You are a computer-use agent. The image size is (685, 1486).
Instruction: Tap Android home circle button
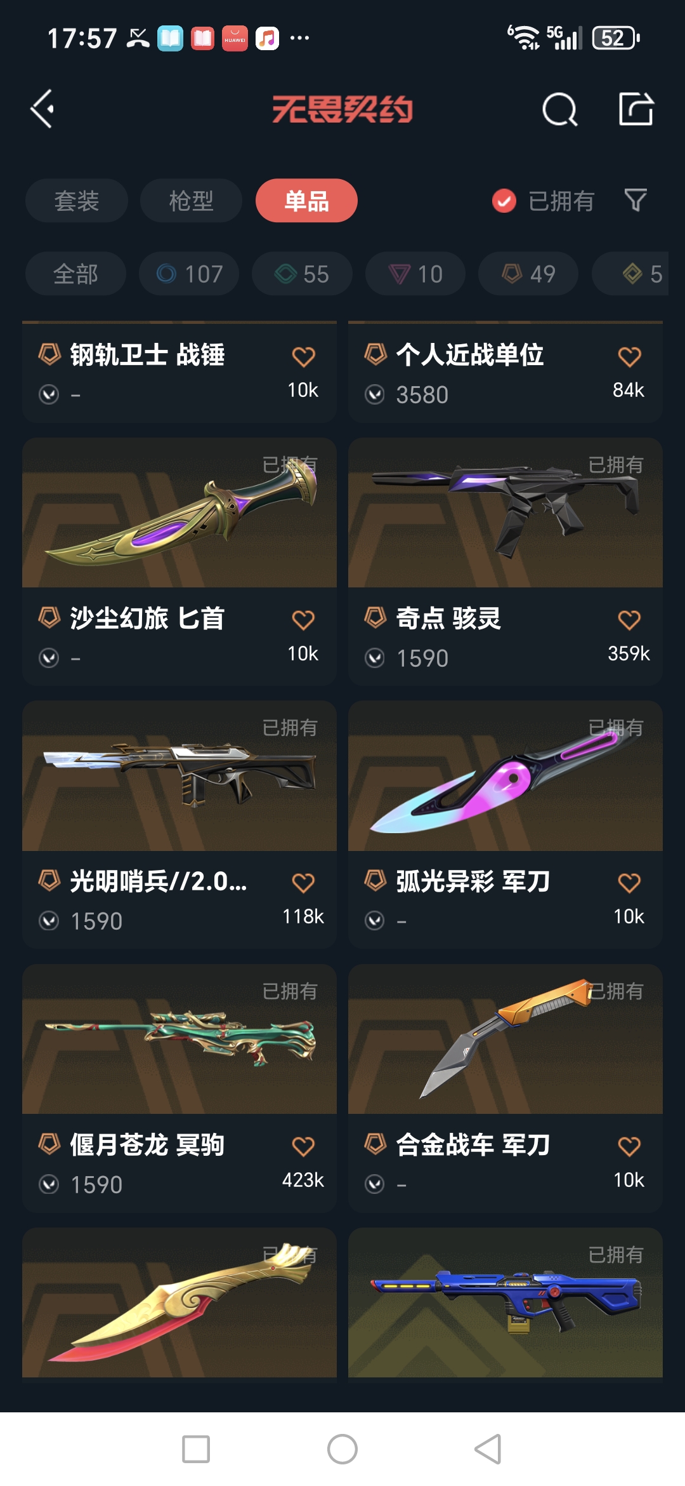(342, 1449)
